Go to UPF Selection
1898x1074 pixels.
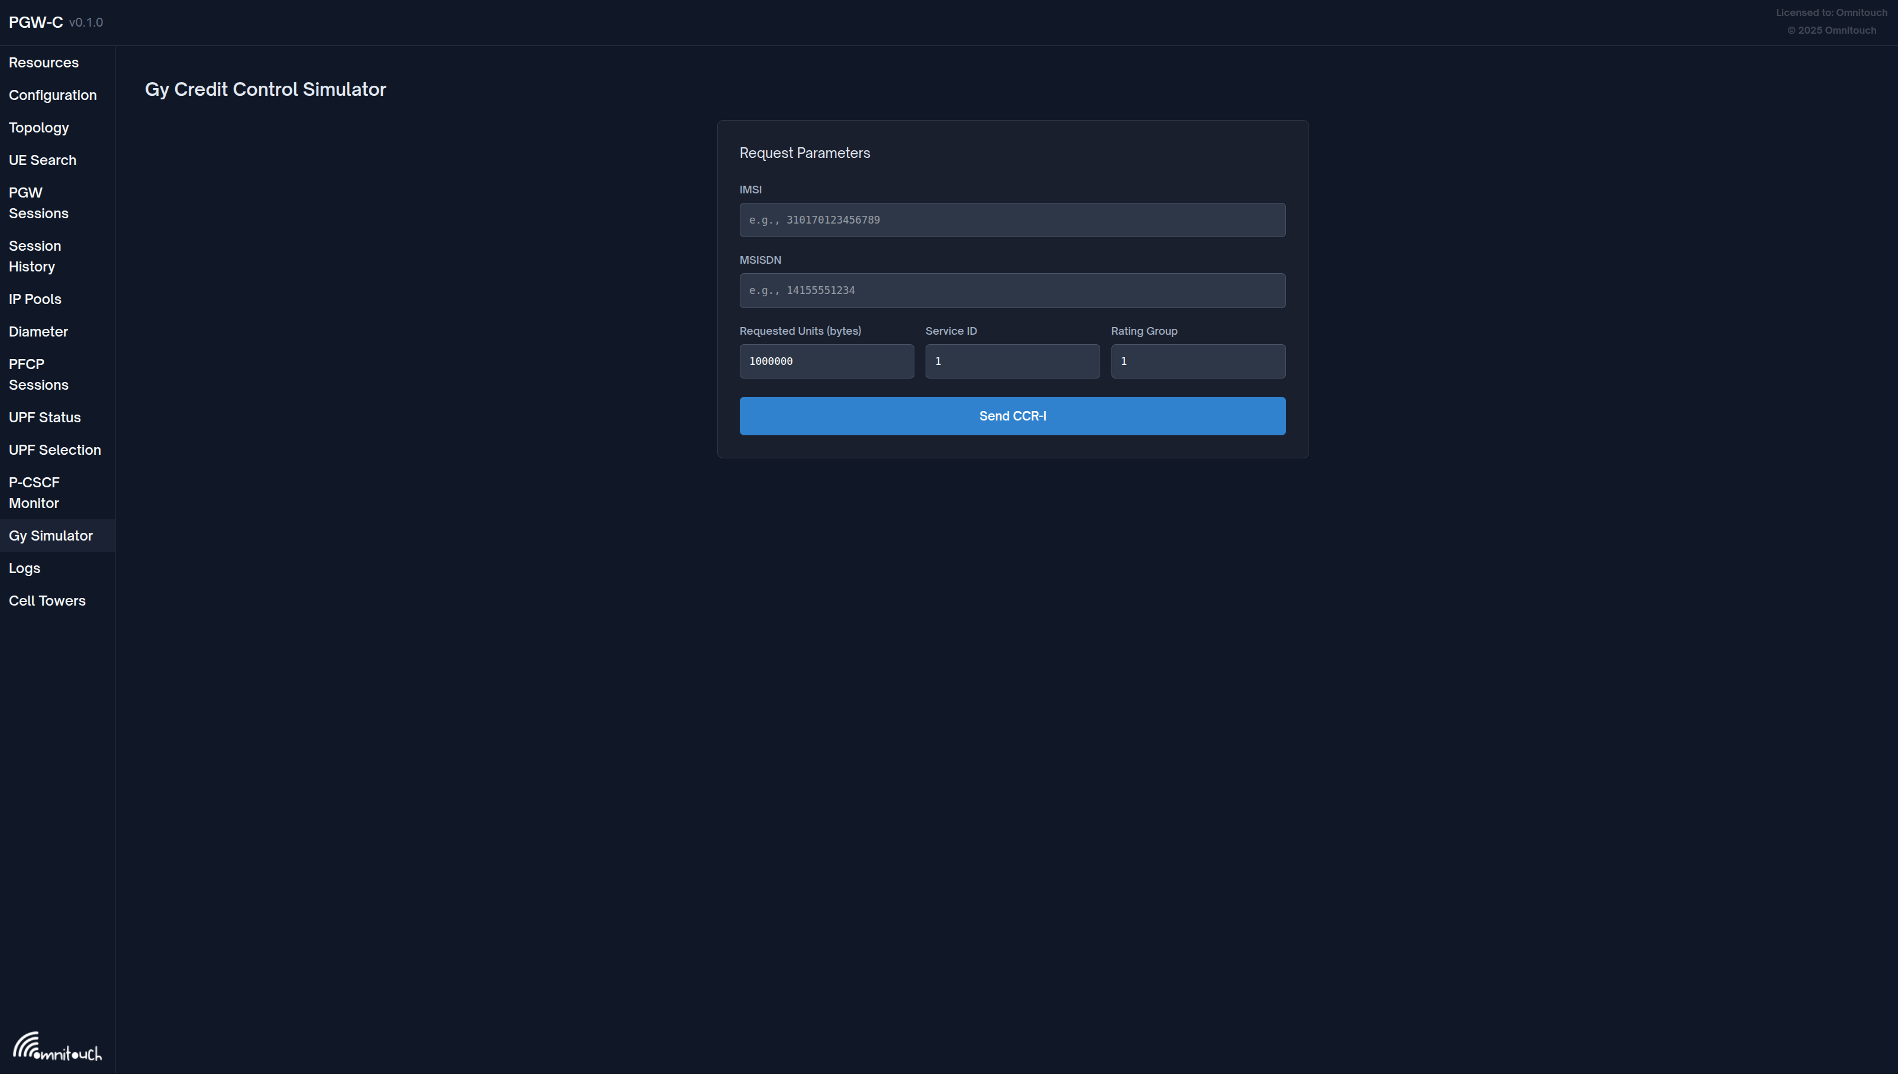coord(54,449)
